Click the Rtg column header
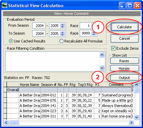 click(72, 85)
